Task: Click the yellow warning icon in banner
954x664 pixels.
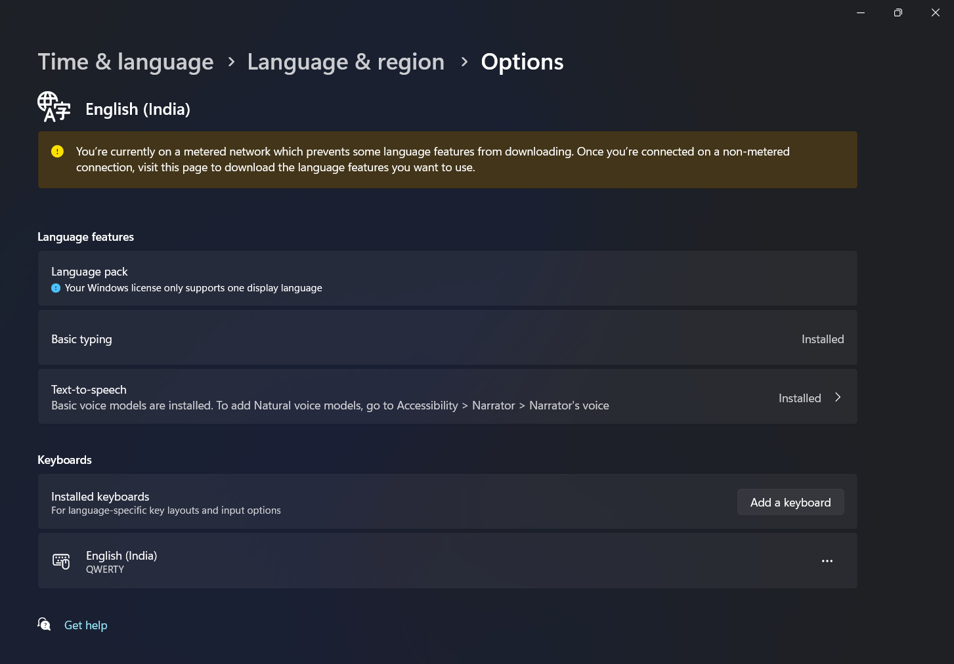Action: tap(58, 152)
